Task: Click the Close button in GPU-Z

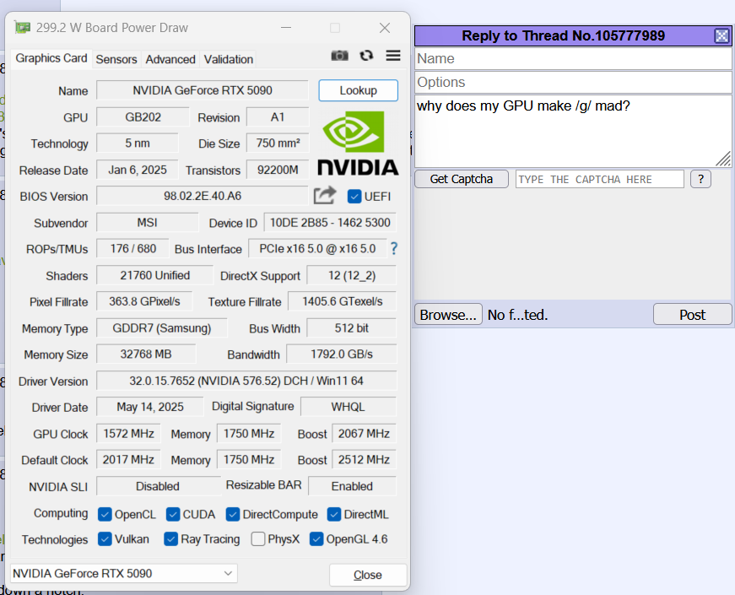Action: [368, 575]
